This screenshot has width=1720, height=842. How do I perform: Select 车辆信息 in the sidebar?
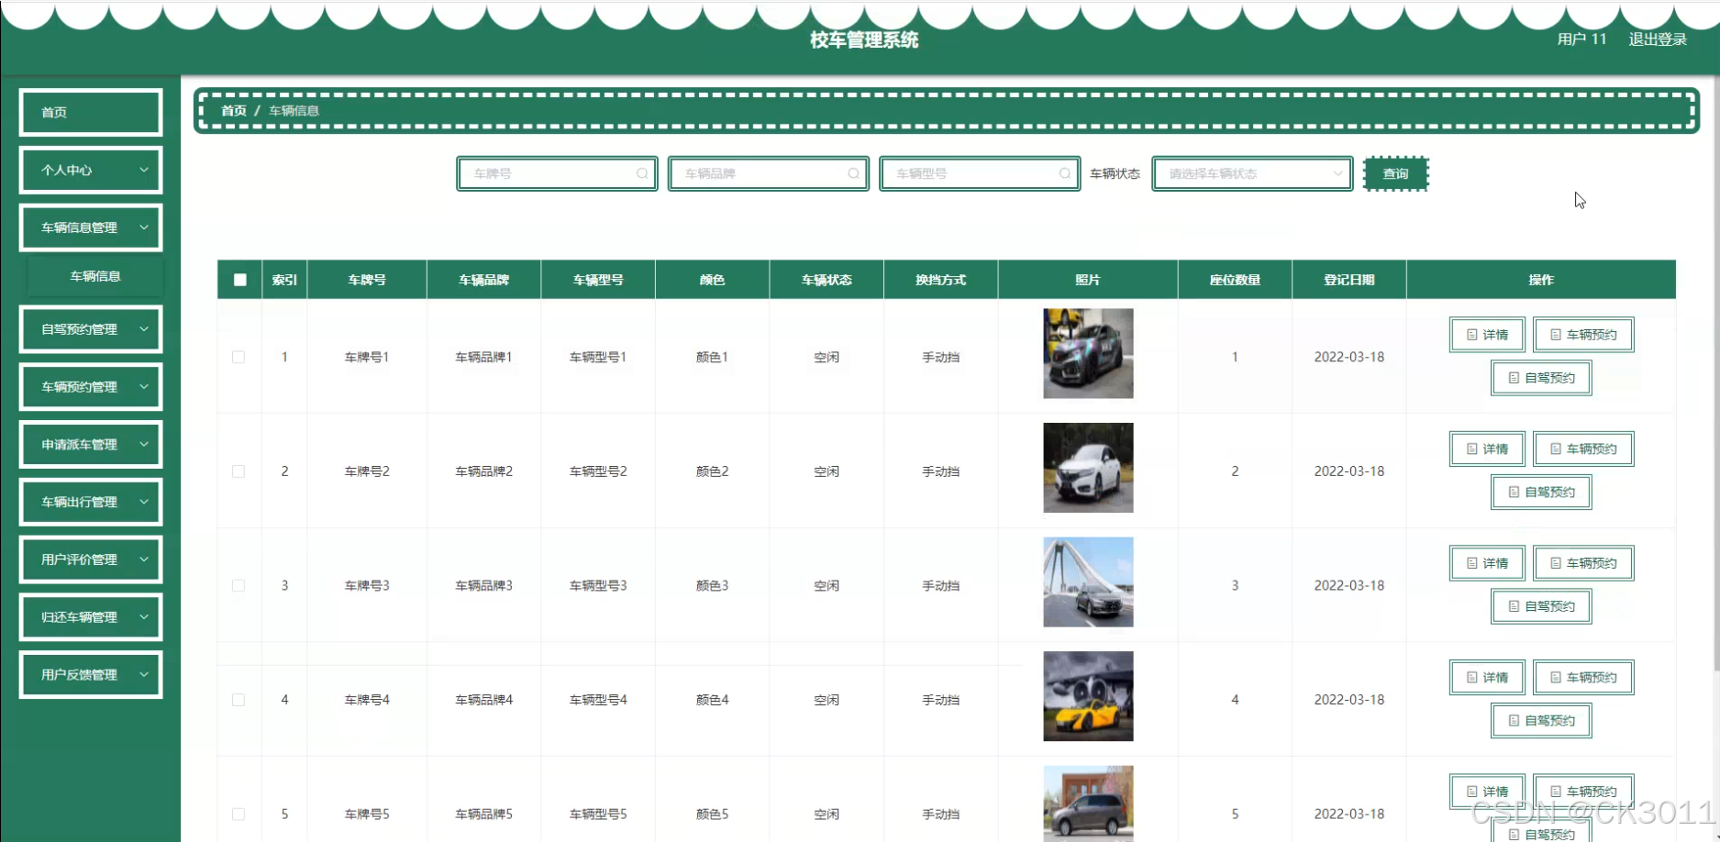[94, 275]
